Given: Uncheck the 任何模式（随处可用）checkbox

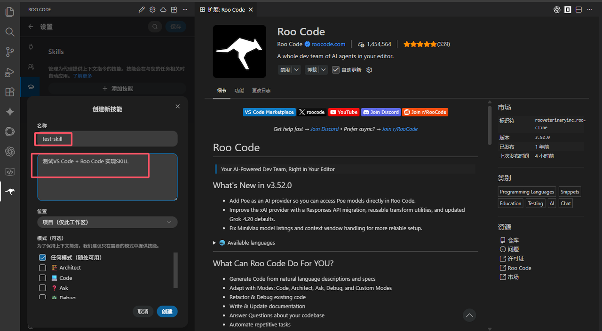Looking at the screenshot, I should coord(42,257).
